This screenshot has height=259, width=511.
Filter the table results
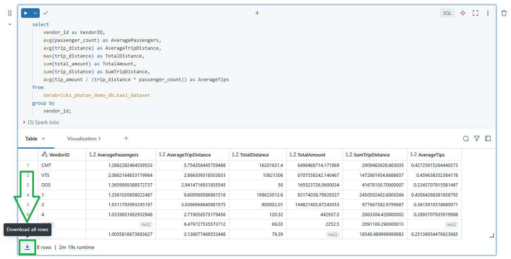point(477,139)
